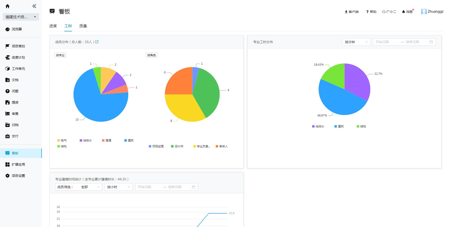Click 开始日期 field in 专业工时分布
This screenshot has height=227, width=451.
point(386,42)
